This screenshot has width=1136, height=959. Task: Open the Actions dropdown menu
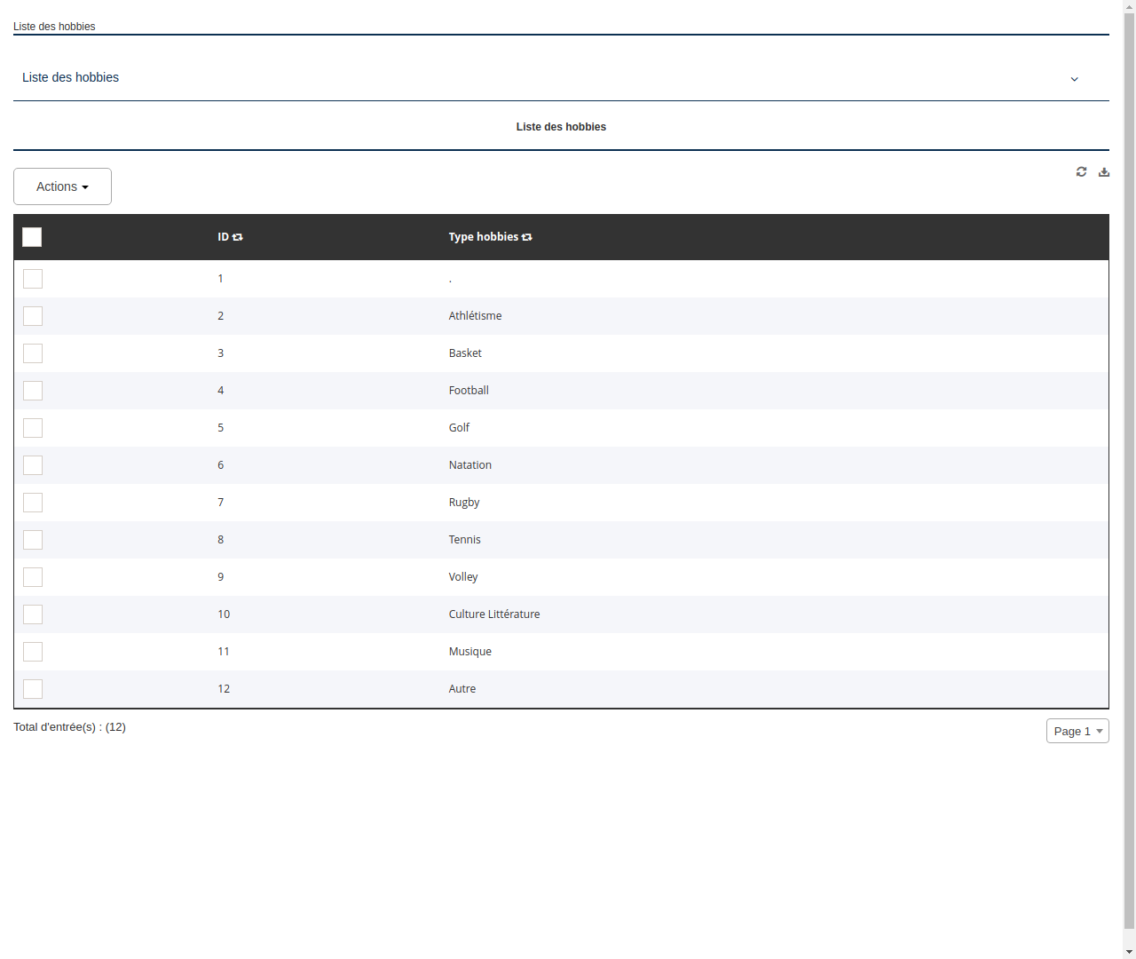(62, 186)
